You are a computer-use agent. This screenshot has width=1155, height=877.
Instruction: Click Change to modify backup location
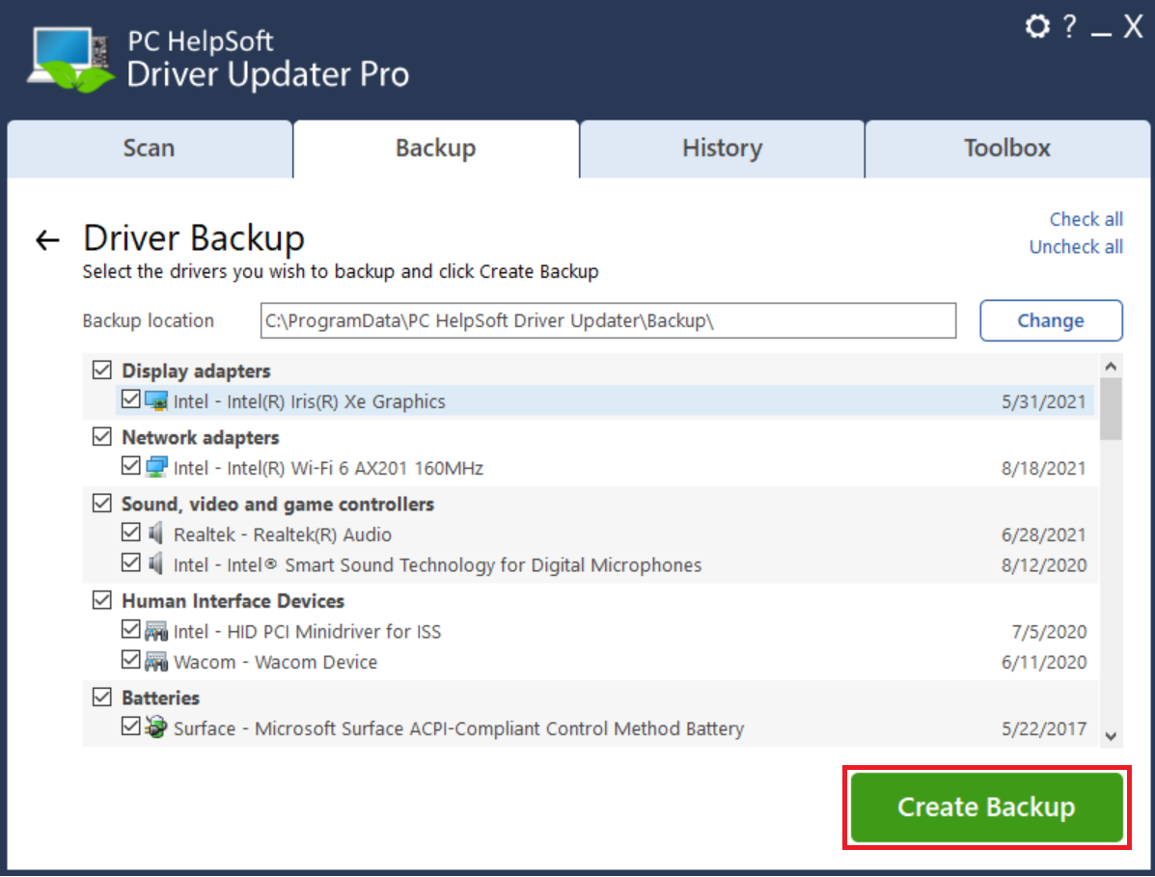coord(1051,320)
